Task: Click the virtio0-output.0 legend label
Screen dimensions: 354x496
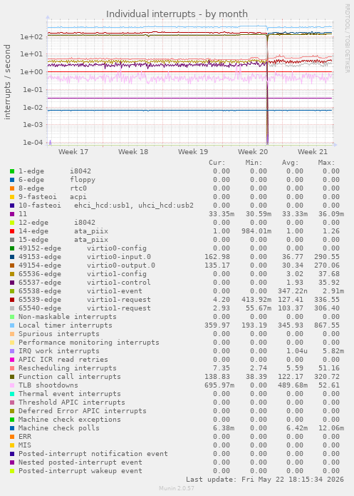Action: coord(121,265)
